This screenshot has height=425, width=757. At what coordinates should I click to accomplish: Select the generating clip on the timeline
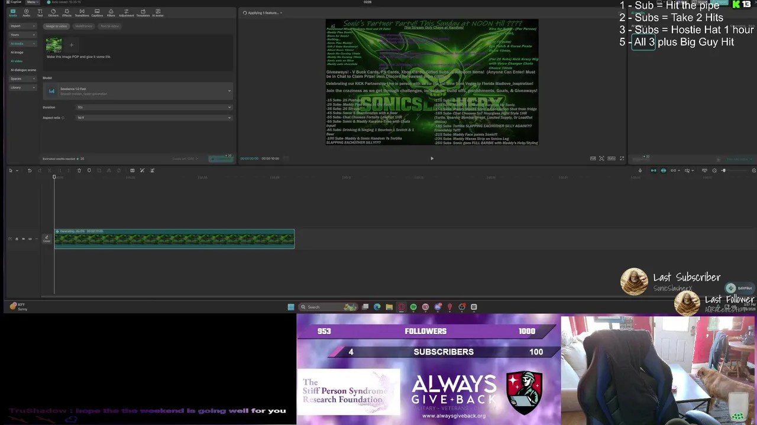[x=174, y=238]
